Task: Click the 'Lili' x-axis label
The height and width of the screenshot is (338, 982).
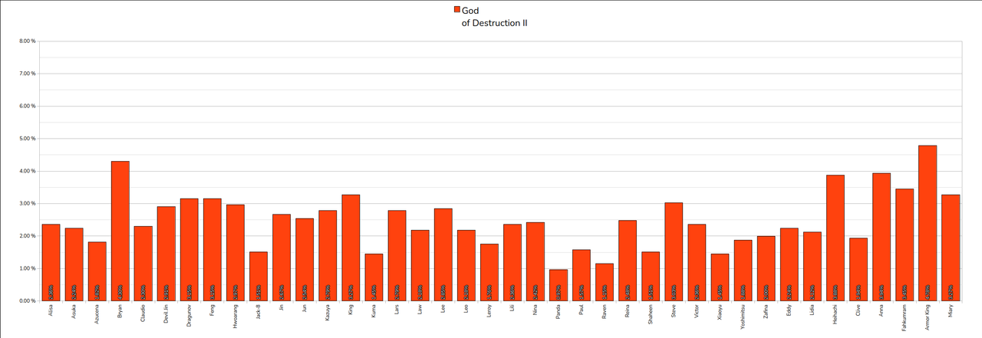Action: tap(512, 308)
